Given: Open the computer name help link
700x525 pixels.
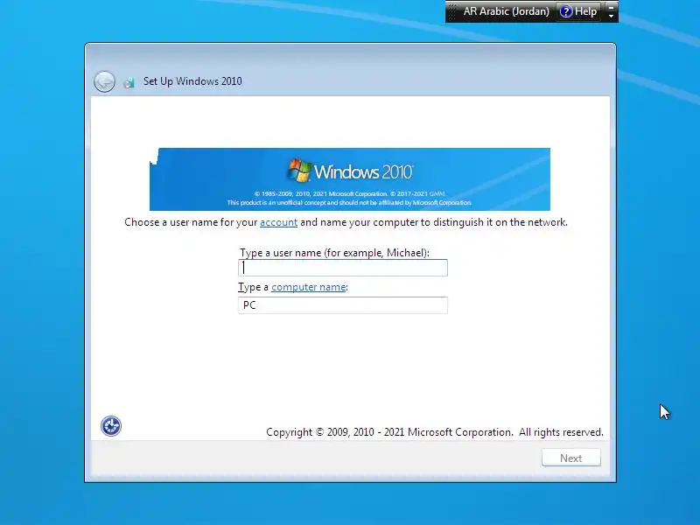Looking at the screenshot, I should point(309,287).
